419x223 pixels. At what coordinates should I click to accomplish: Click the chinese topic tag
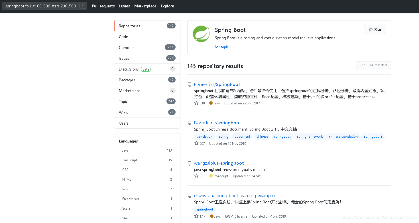(x=262, y=137)
